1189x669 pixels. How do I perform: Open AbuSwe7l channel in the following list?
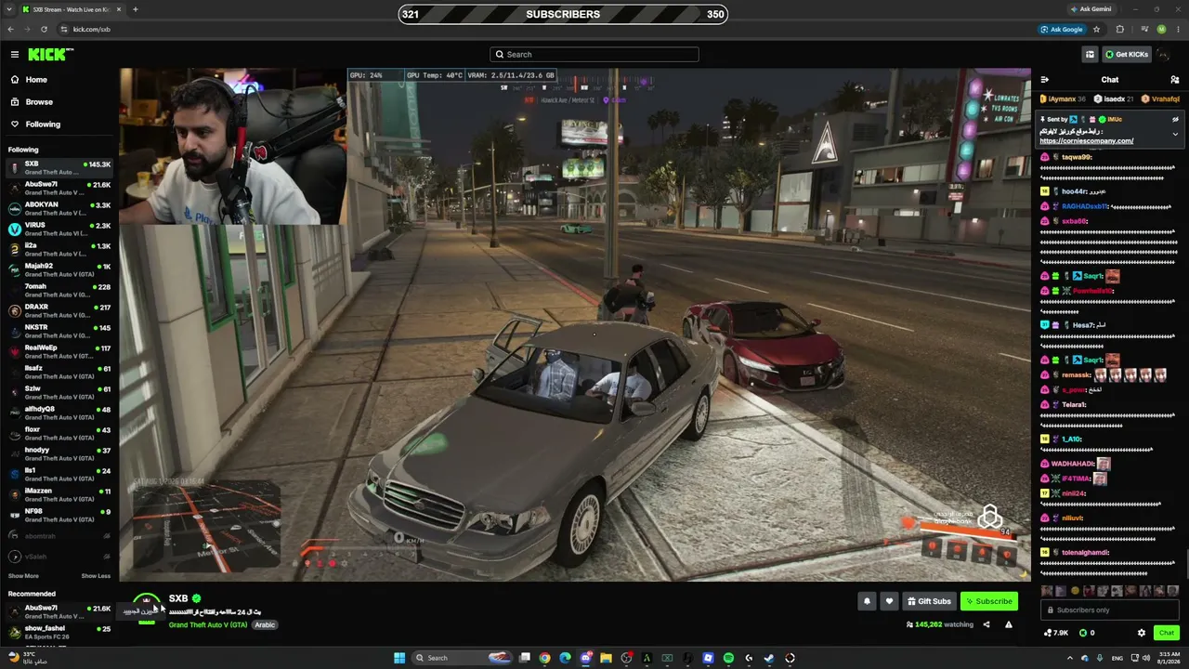coord(59,189)
